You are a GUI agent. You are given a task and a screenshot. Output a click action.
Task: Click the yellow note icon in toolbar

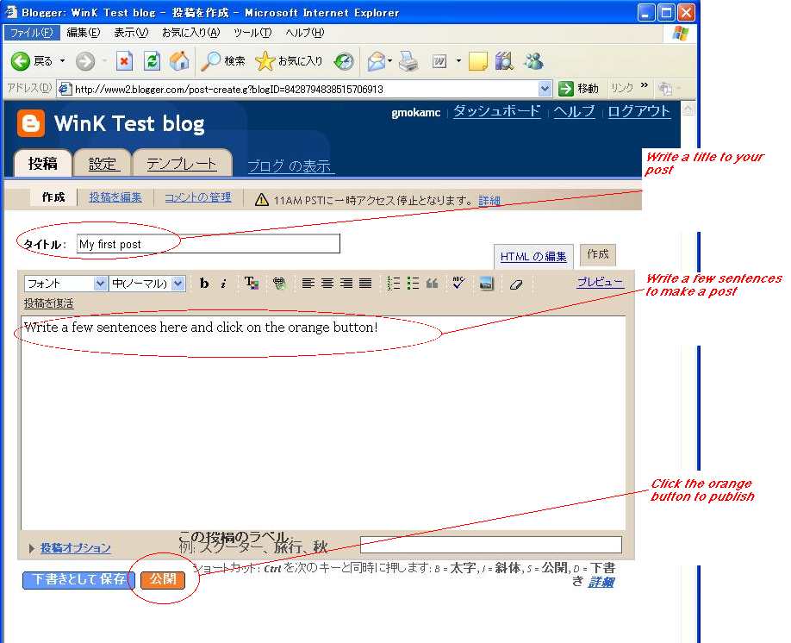coord(477,61)
